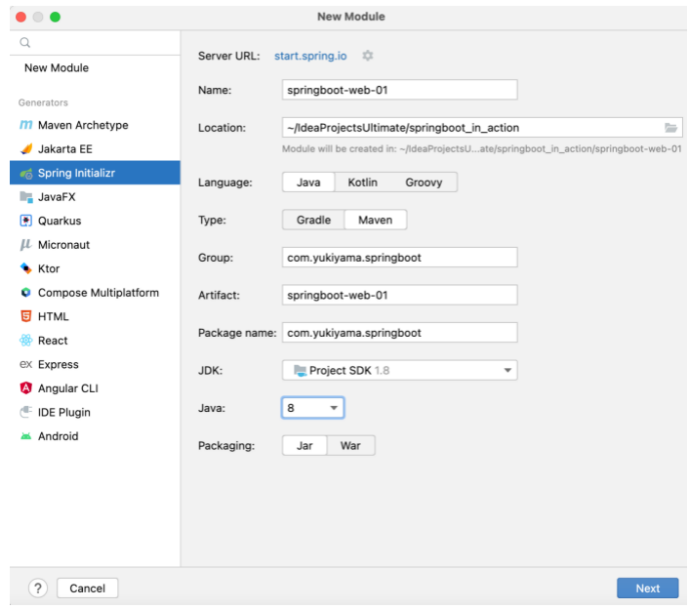Click the HTML5 shield icon
This screenshot has height=609, width=689.
(26, 316)
